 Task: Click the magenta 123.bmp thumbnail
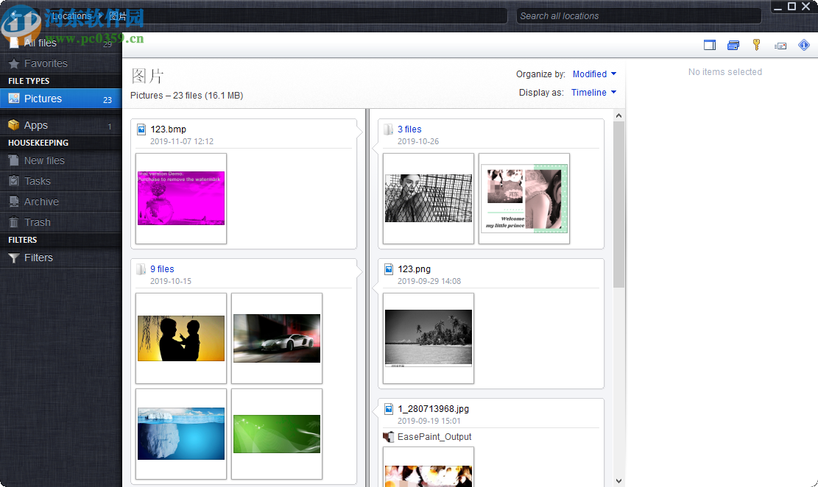tap(181, 198)
